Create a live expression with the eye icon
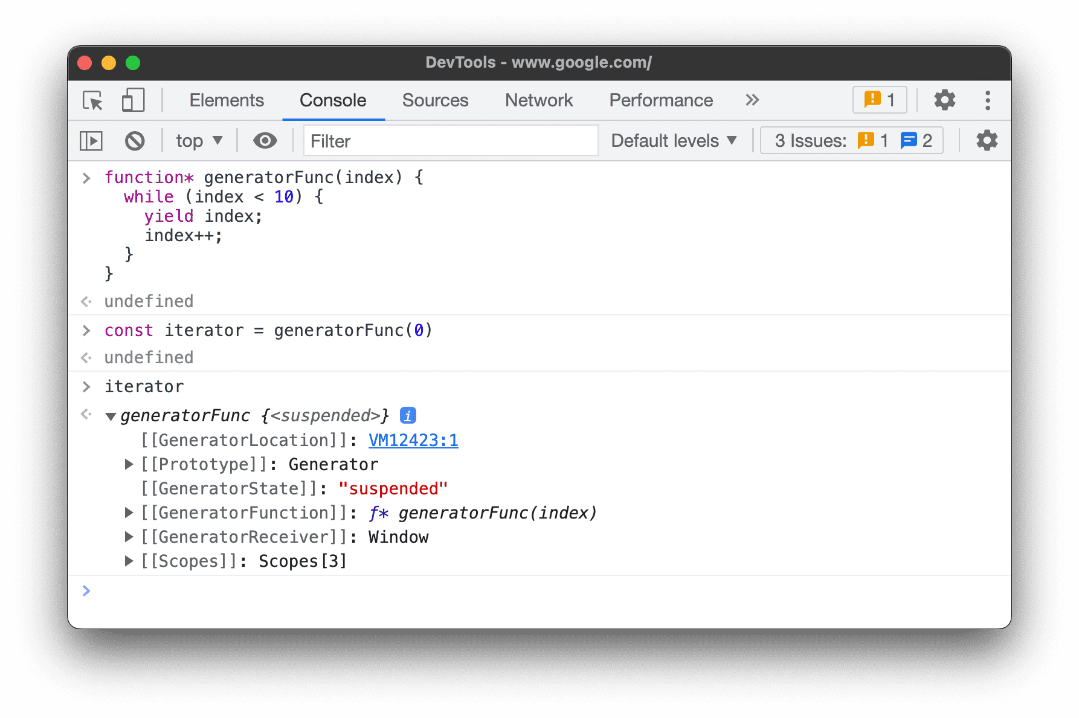Viewport: 1079px width, 718px height. pos(265,140)
